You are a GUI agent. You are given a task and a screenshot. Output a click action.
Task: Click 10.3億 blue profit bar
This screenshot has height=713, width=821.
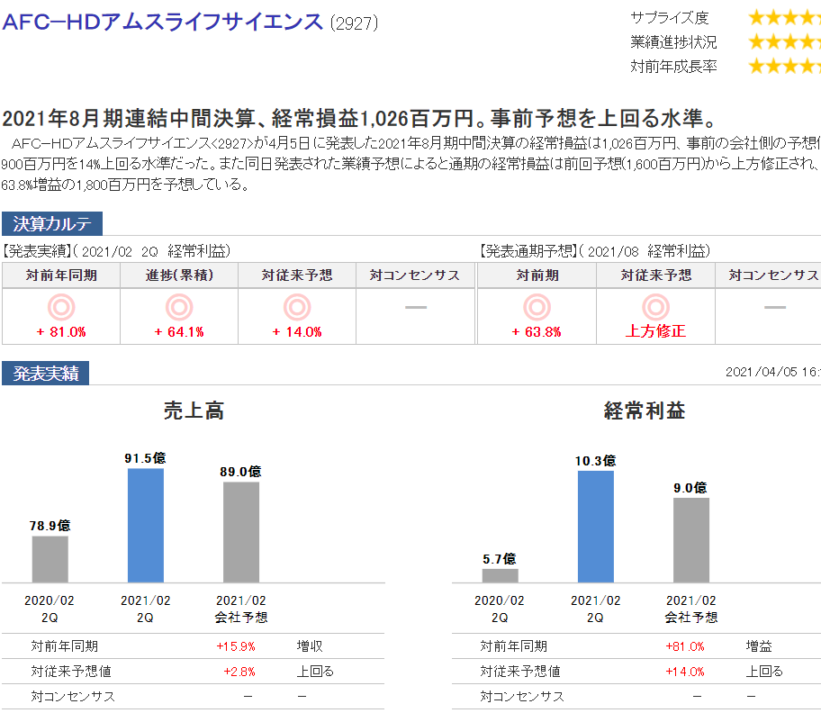coord(596,527)
